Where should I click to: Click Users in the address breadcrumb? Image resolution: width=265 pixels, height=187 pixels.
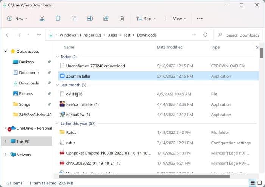[112, 35]
